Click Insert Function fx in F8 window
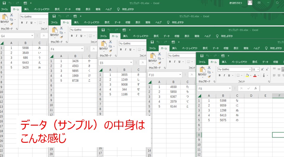Image resolution: width=284 pixels, height=157 pixels. click(x=255, y=88)
